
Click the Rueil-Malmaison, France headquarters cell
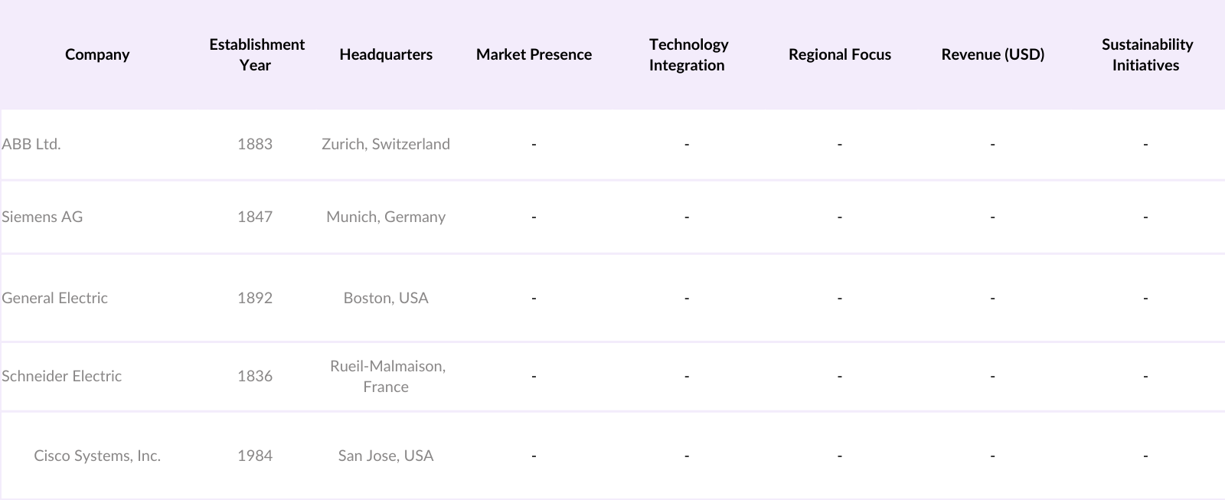pos(386,376)
